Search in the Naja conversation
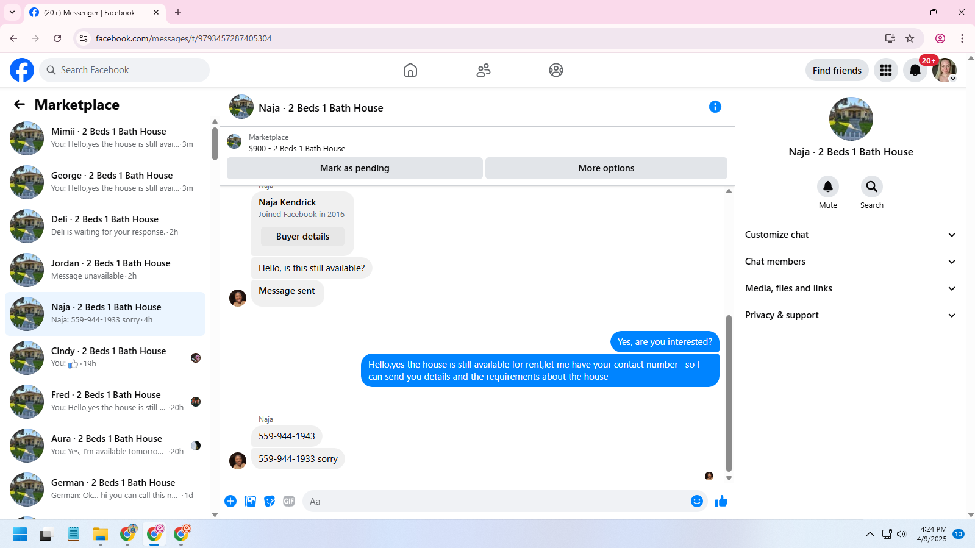This screenshot has width=975, height=548. click(x=872, y=187)
